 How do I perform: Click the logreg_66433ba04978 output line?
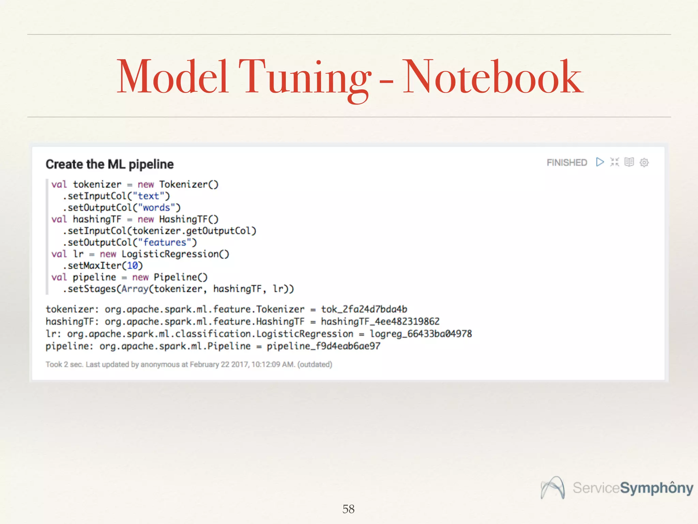(259, 334)
